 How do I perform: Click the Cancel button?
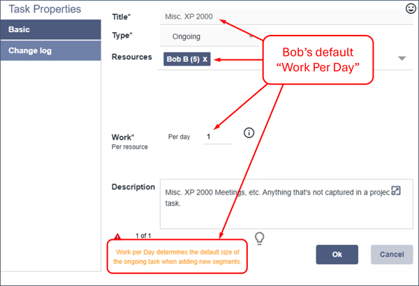[392, 255]
